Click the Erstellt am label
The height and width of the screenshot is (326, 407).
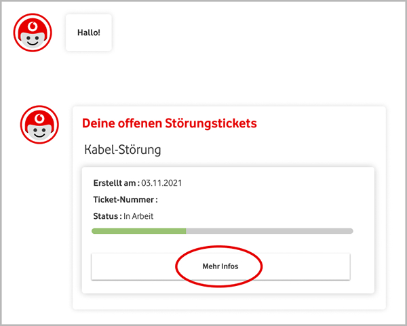coord(115,183)
